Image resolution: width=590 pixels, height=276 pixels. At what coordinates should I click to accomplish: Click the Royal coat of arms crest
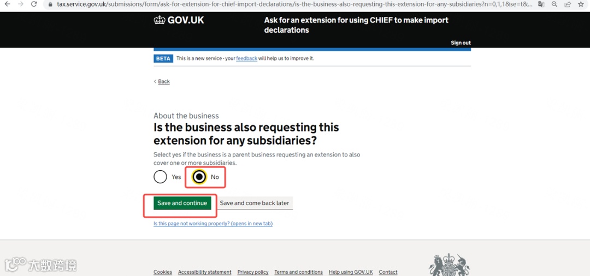449,265
